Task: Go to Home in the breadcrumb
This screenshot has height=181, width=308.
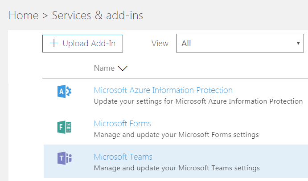Action: point(23,15)
